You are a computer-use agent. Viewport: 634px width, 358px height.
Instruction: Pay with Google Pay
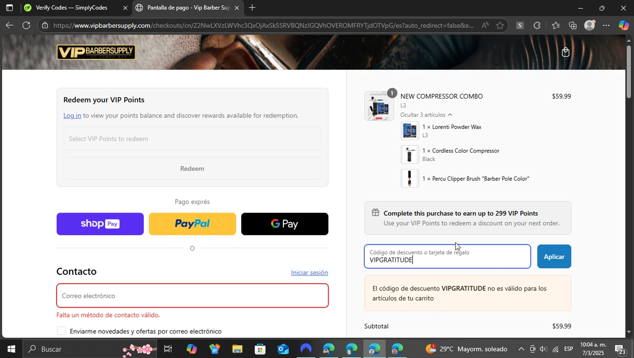[284, 224]
